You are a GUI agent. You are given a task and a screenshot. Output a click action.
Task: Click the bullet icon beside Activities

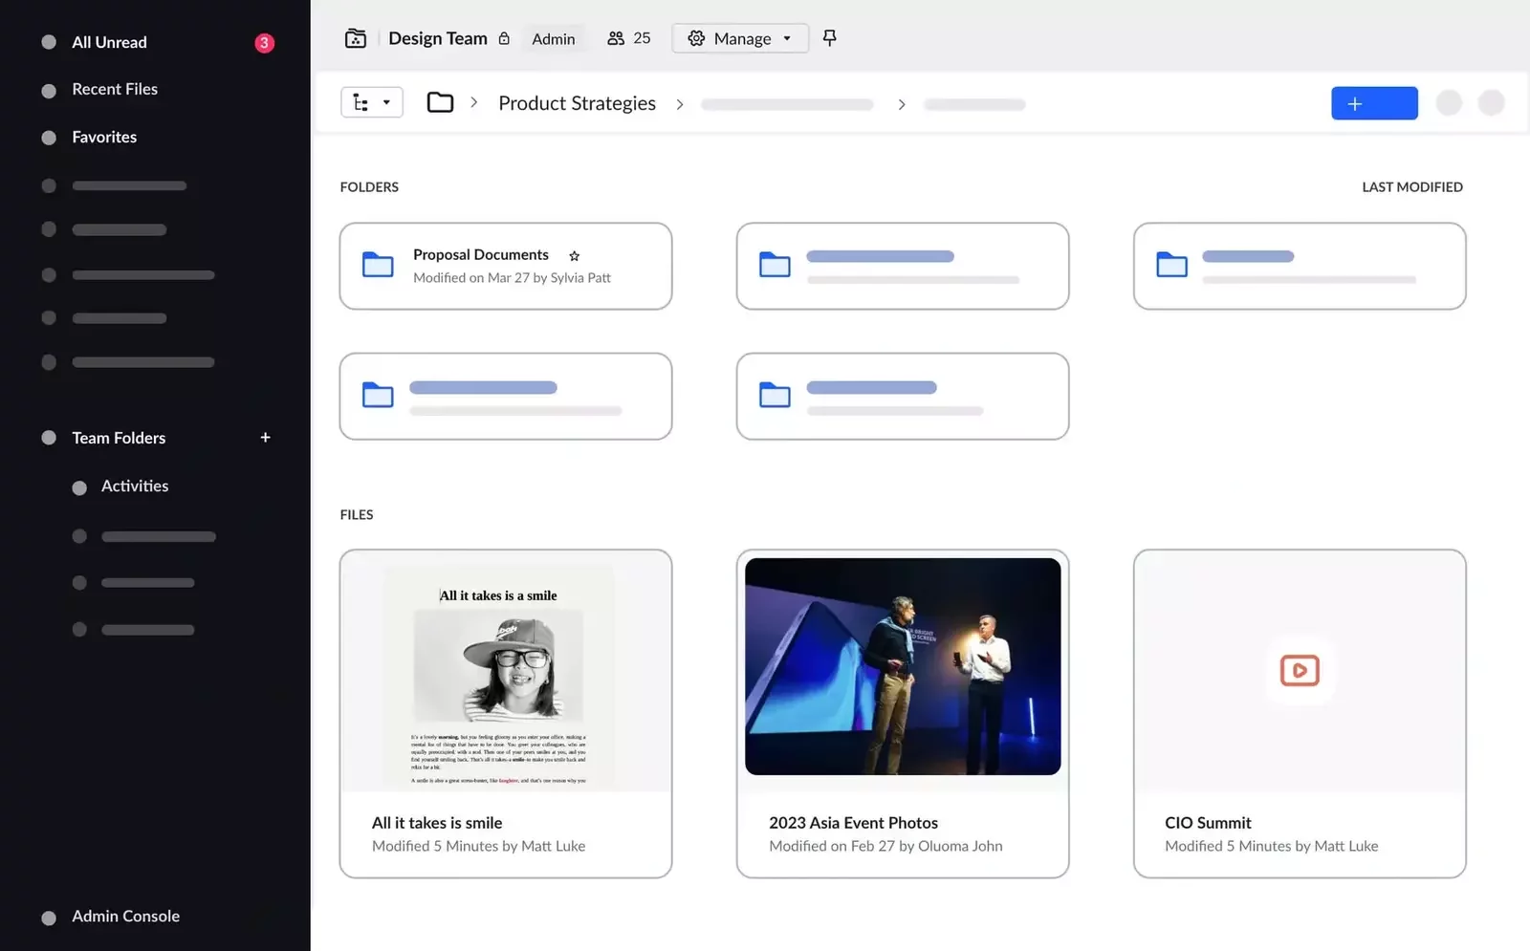[79, 488]
